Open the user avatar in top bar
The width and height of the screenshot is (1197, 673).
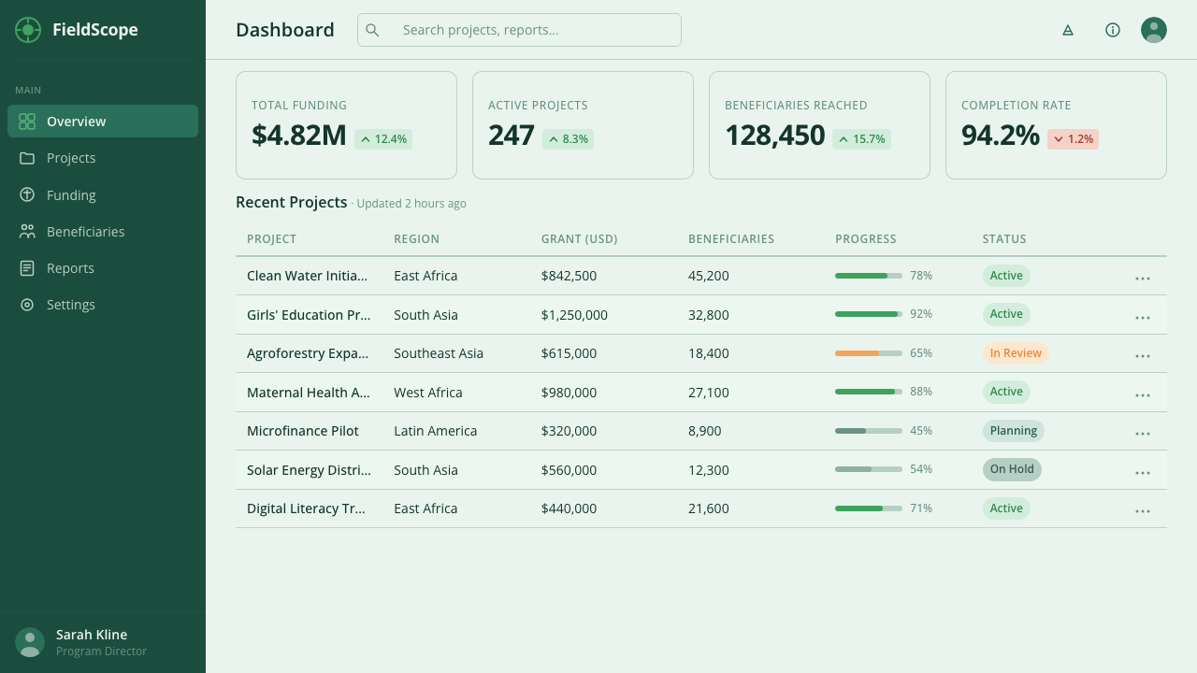1154,30
